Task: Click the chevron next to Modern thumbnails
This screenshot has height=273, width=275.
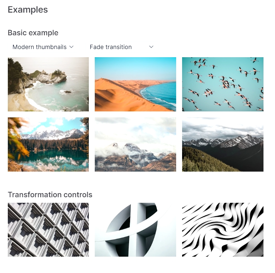Action: click(71, 47)
